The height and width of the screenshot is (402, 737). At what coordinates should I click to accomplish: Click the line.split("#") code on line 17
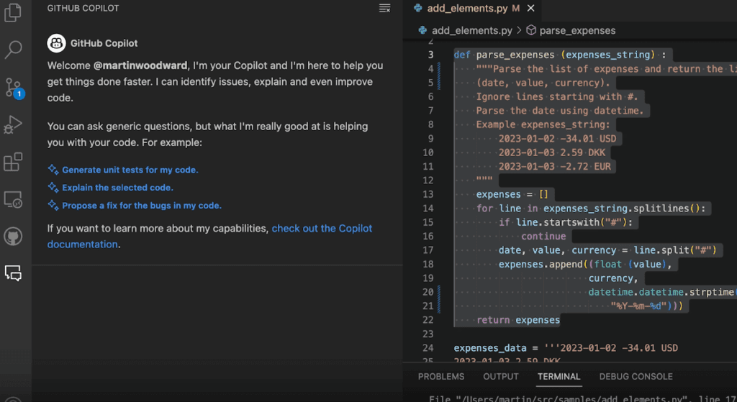[674, 250]
